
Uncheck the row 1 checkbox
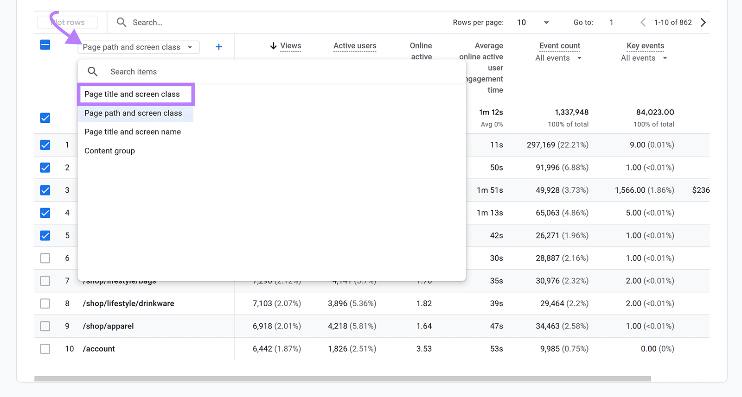45,145
